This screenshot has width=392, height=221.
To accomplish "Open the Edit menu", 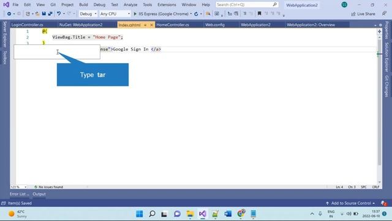I will click(27, 4).
